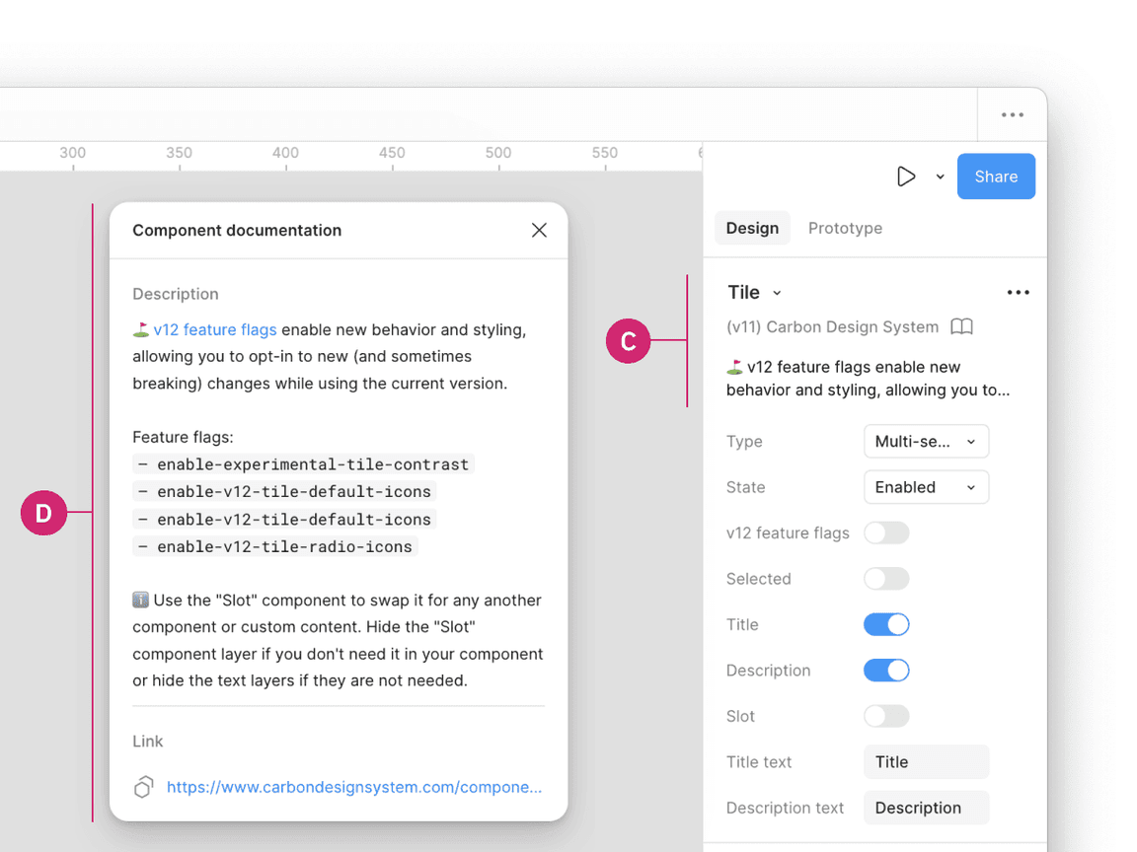Turn on the Selected toggle
The image size is (1137, 852).
point(886,579)
